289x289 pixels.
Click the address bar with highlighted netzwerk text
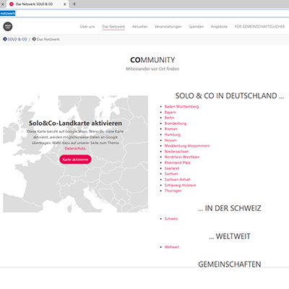point(144,13)
